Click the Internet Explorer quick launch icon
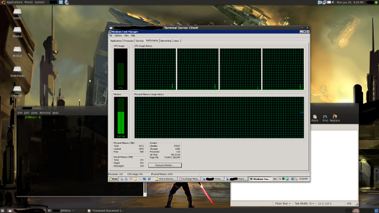This screenshot has height=213, width=379. tap(149, 179)
